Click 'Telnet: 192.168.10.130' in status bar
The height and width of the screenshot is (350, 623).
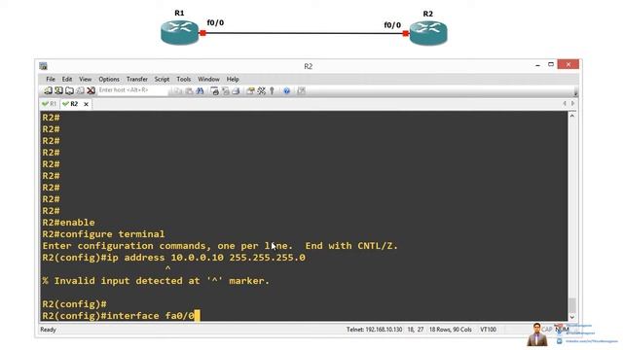[374, 330]
